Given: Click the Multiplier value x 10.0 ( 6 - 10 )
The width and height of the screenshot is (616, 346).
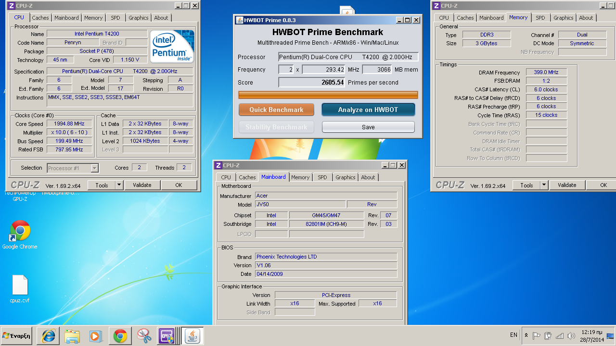Looking at the screenshot, I should tap(70, 133).
